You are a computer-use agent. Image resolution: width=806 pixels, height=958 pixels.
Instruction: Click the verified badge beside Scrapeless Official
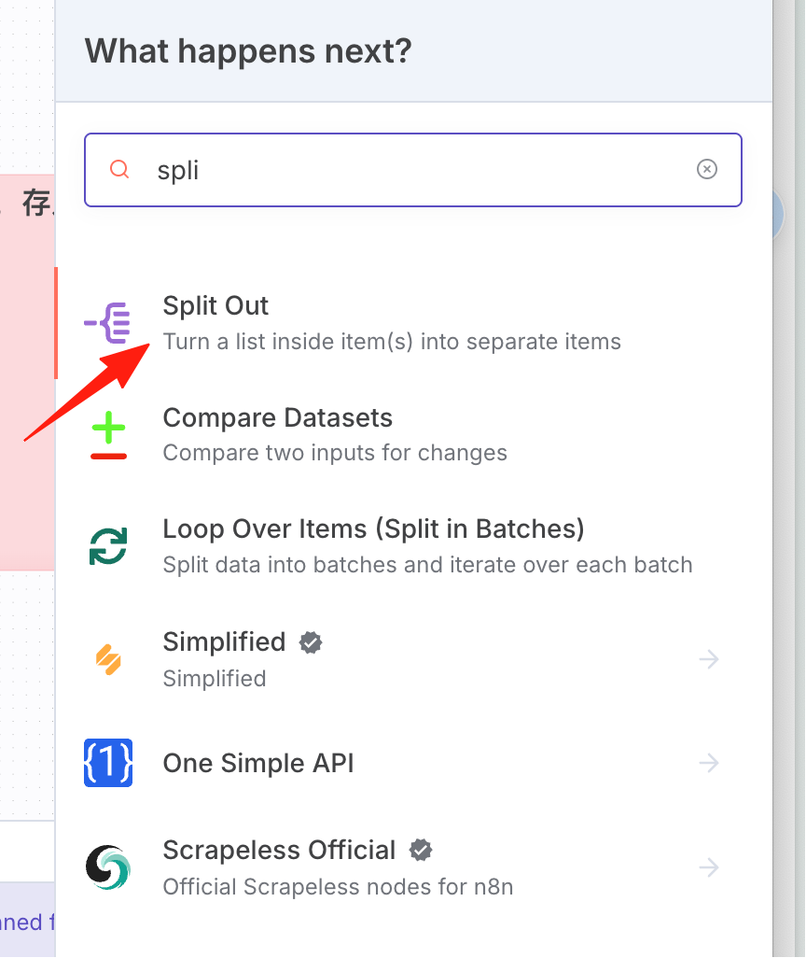tap(421, 850)
